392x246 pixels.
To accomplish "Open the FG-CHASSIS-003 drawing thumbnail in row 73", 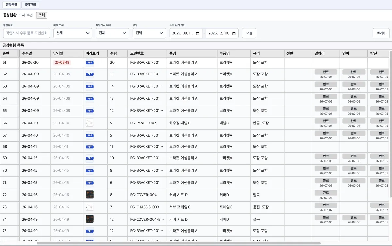I will click(90, 207).
